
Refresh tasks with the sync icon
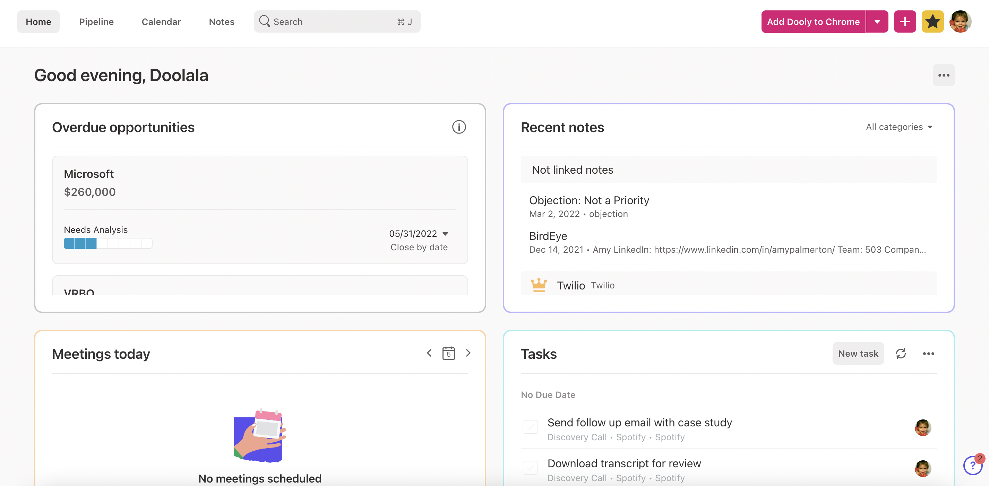tap(901, 354)
